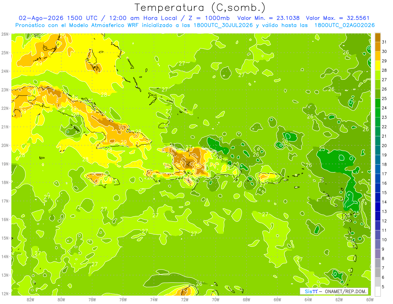Click the 'Z = 1000mb' level text
Viewport: 393px width, 304px height.
[209, 18]
